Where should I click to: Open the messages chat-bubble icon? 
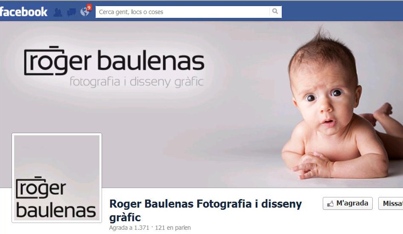pyautogui.click(x=71, y=12)
